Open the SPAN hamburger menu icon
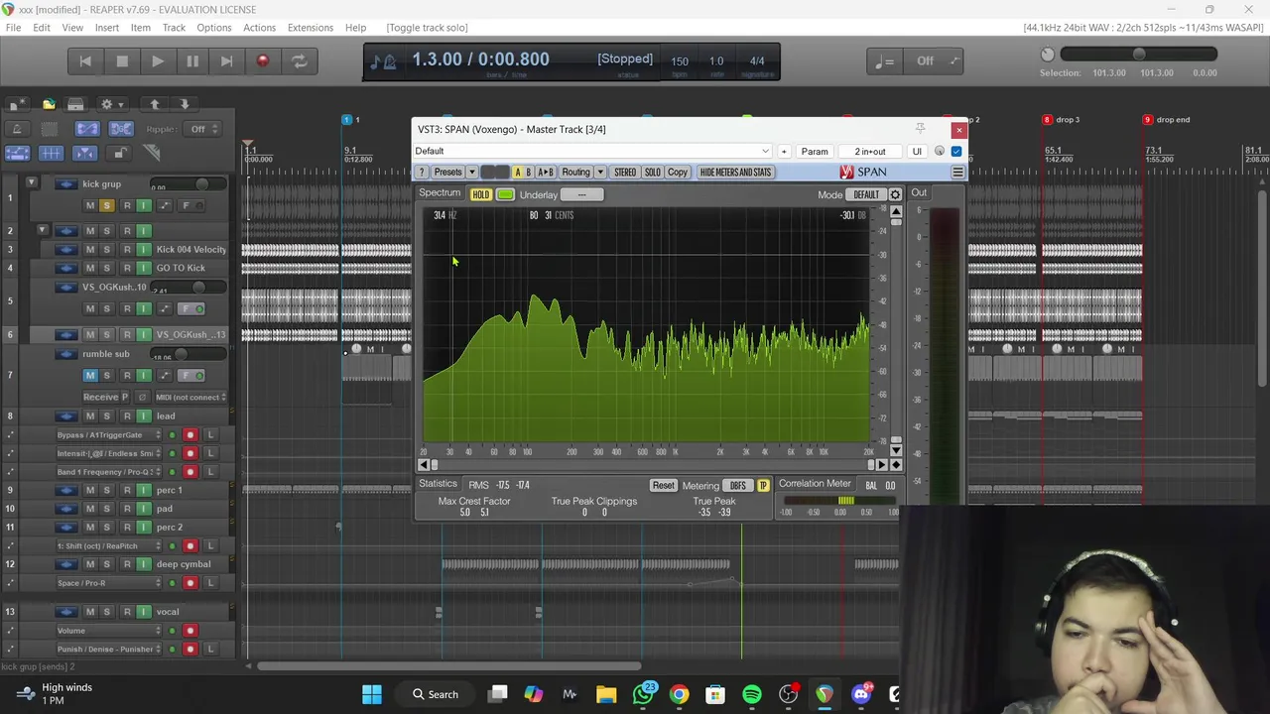 [957, 173]
